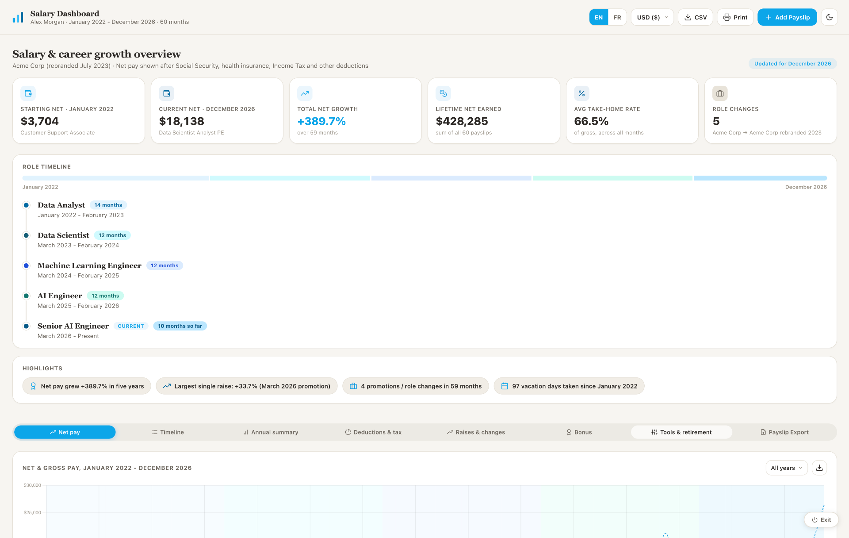Switch to the Annual summary tab
The image size is (849, 538).
(271, 432)
